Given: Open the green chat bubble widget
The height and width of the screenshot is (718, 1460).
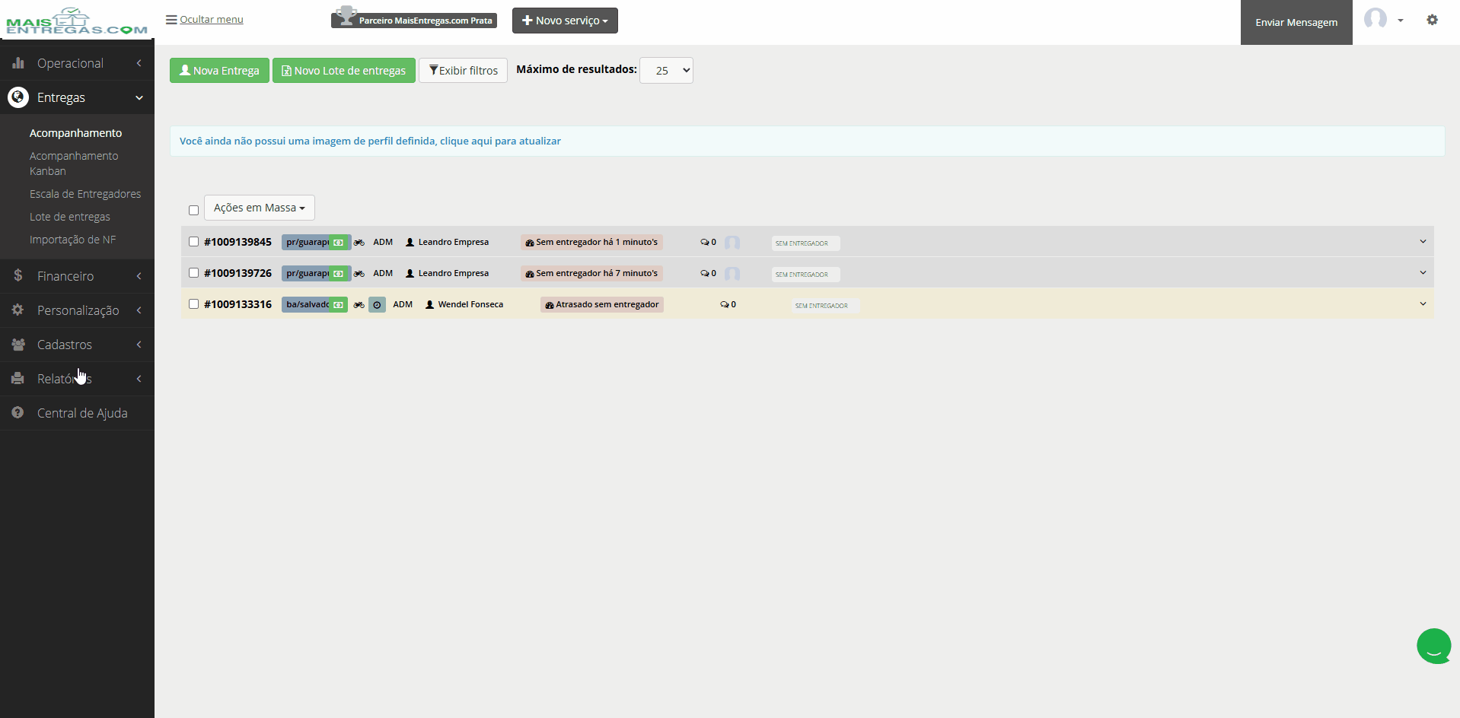Looking at the screenshot, I should point(1433,646).
